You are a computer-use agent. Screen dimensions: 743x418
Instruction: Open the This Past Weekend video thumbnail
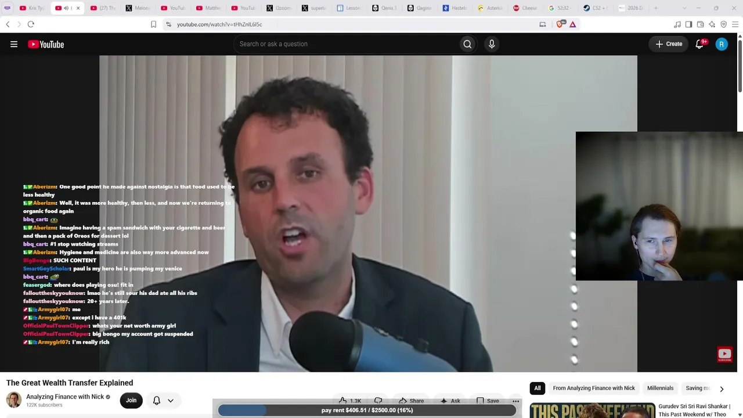(x=592, y=410)
